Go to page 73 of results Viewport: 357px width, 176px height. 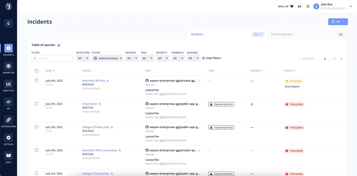(334, 59)
